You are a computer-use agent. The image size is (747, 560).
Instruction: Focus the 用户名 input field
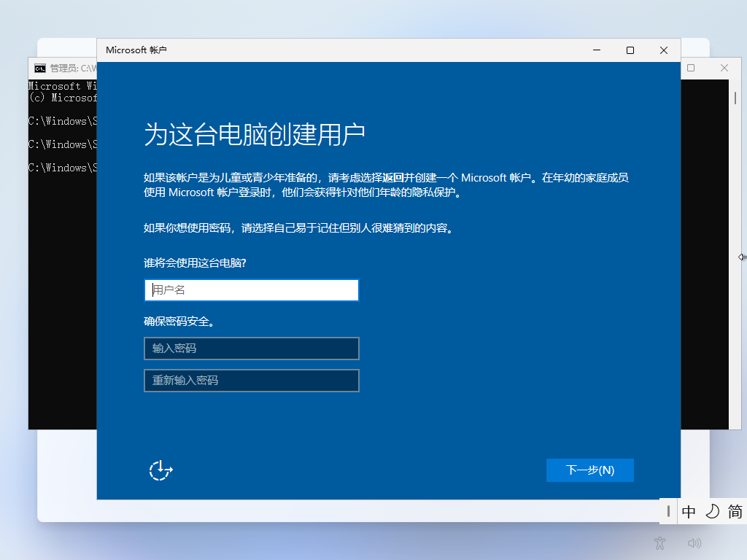252,290
